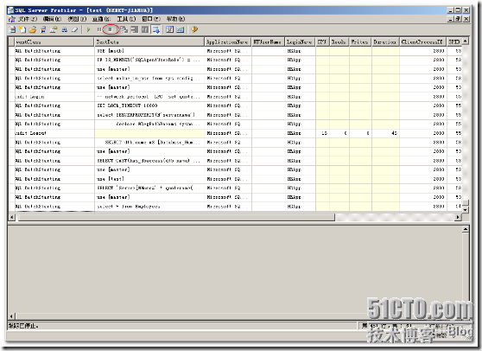Launch Database Engine Tuning Advisor icon
The image size is (482, 351).
[x=169, y=29]
